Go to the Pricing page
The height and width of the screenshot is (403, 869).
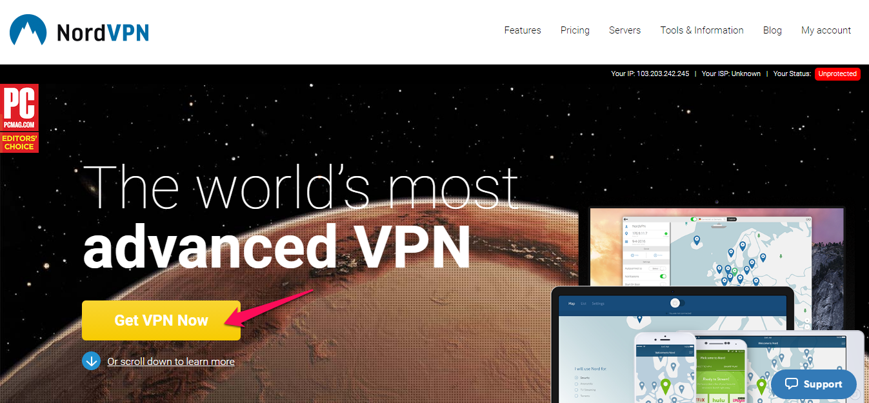click(x=575, y=30)
